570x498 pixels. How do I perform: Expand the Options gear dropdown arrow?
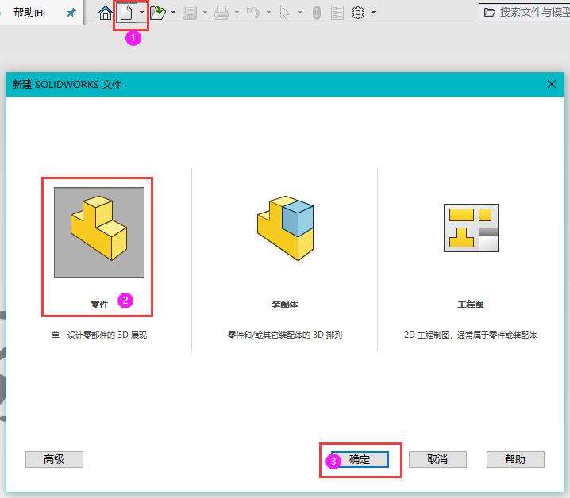coord(373,13)
